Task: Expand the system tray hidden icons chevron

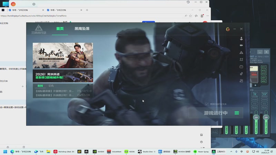Action: click(x=231, y=152)
